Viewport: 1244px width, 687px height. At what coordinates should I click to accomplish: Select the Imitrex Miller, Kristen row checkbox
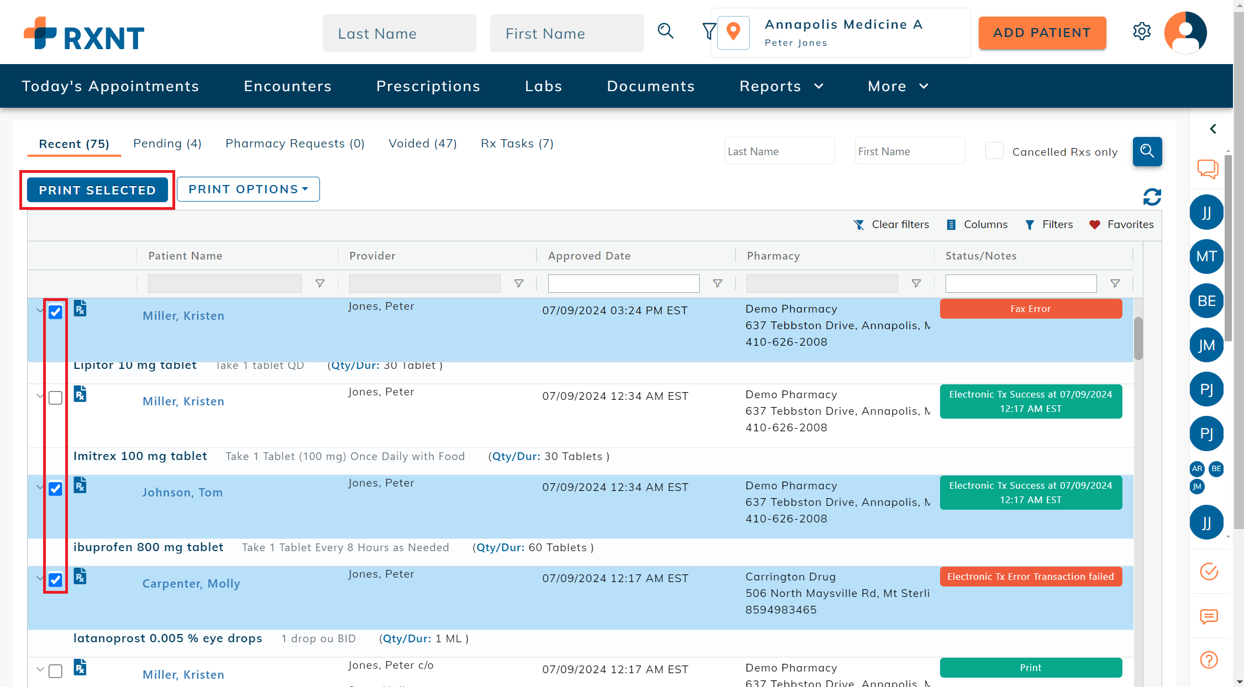point(55,398)
